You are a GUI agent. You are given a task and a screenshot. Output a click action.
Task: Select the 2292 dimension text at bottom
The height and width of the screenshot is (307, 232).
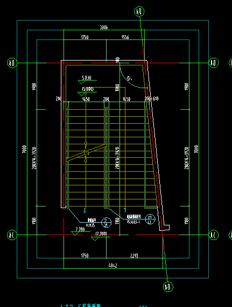134,256
